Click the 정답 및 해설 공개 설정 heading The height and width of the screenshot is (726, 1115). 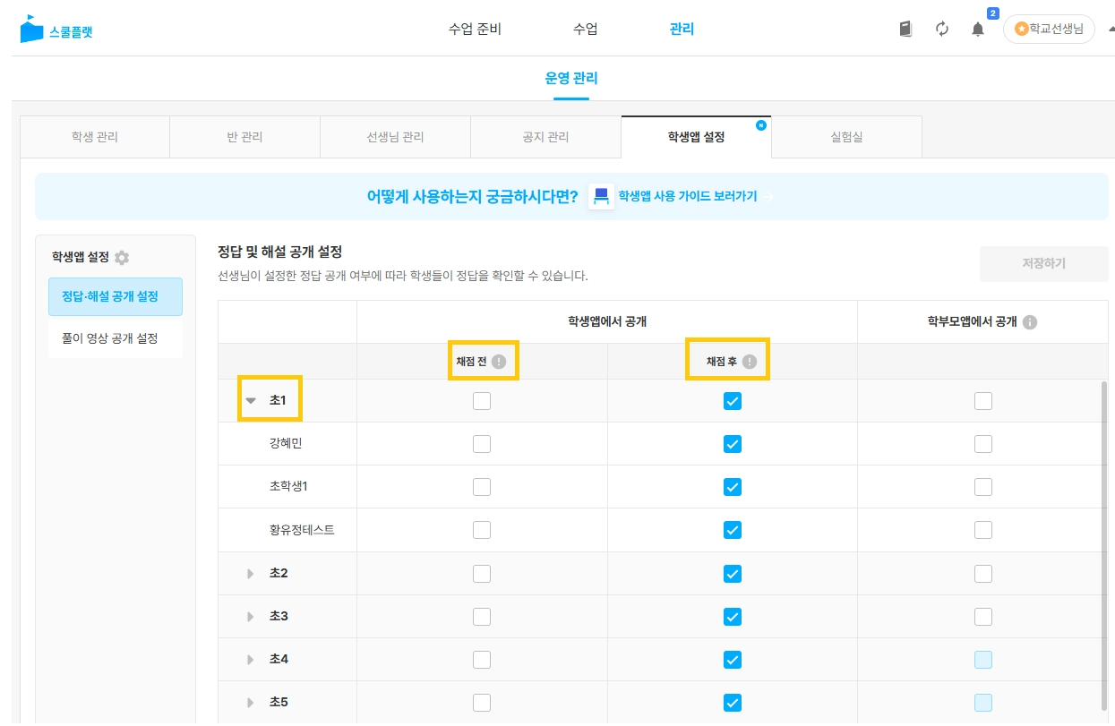(280, 252)
